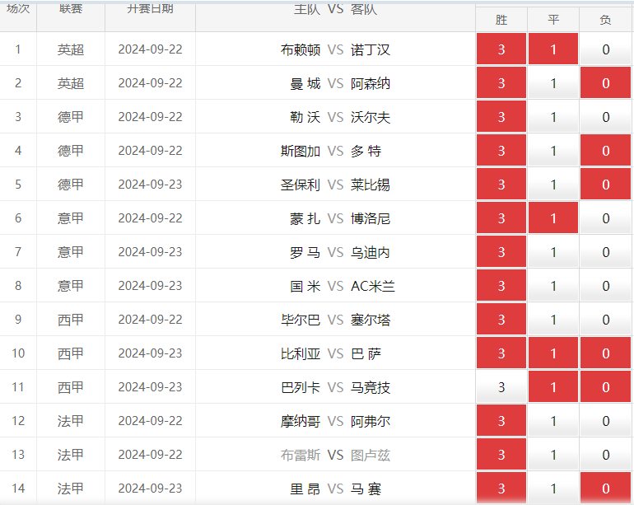The image size is (634, 505).
Task: Toggle win (3) for 毕尔巴 VS 塞尔塔
Action: pos(501,320)
